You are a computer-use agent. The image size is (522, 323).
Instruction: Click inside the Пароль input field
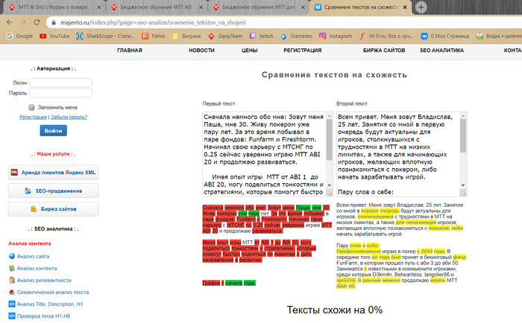click(x=61, y=93)
